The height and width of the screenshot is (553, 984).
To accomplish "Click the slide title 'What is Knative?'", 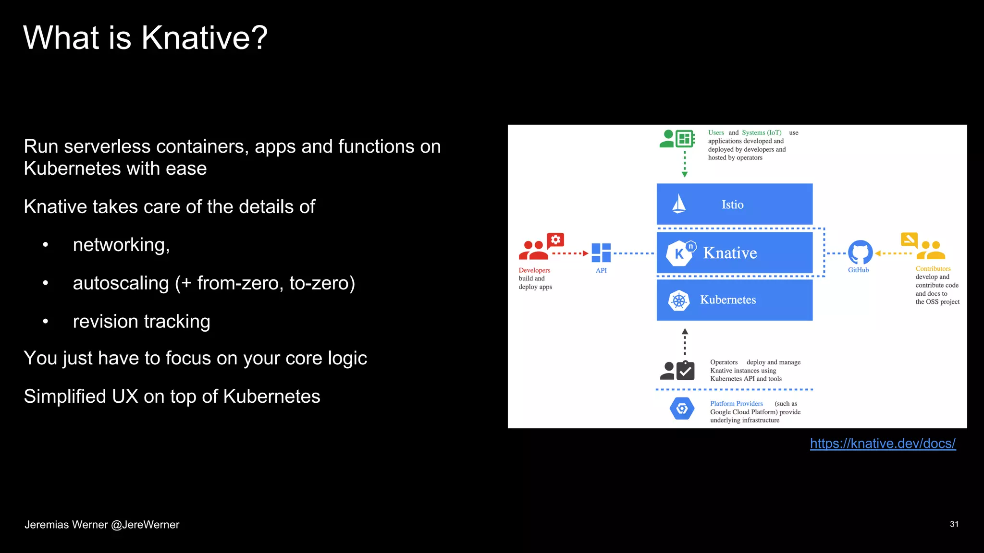I will [145, 37].
